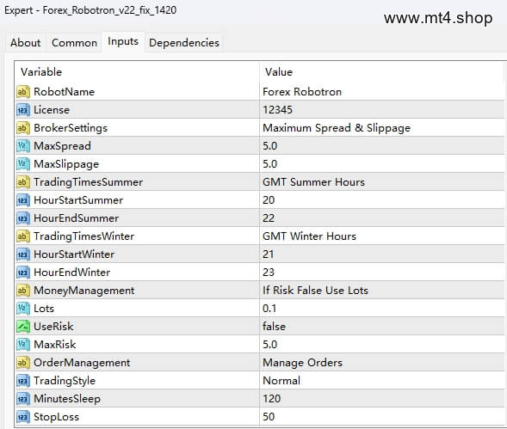This screenshot has height=429, width=507.
Task: Click the string icon beside RobotName
Action: click(x=23, y=92)
